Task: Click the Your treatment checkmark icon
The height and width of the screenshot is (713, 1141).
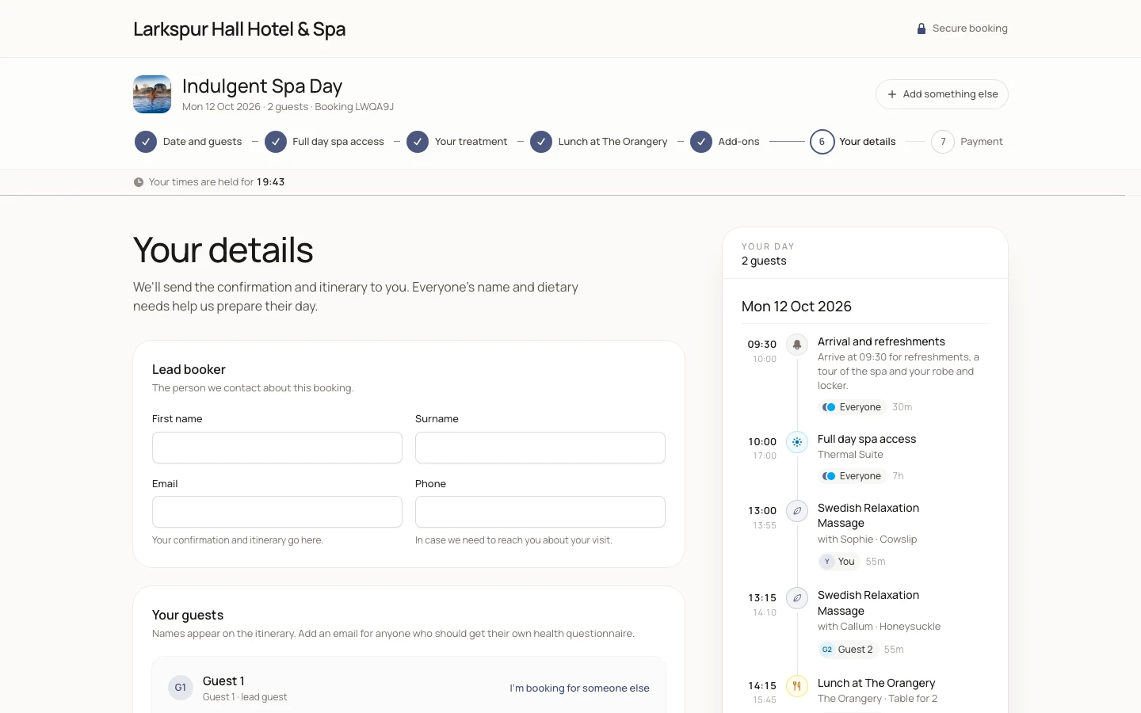Action: [x=418, y=142]
